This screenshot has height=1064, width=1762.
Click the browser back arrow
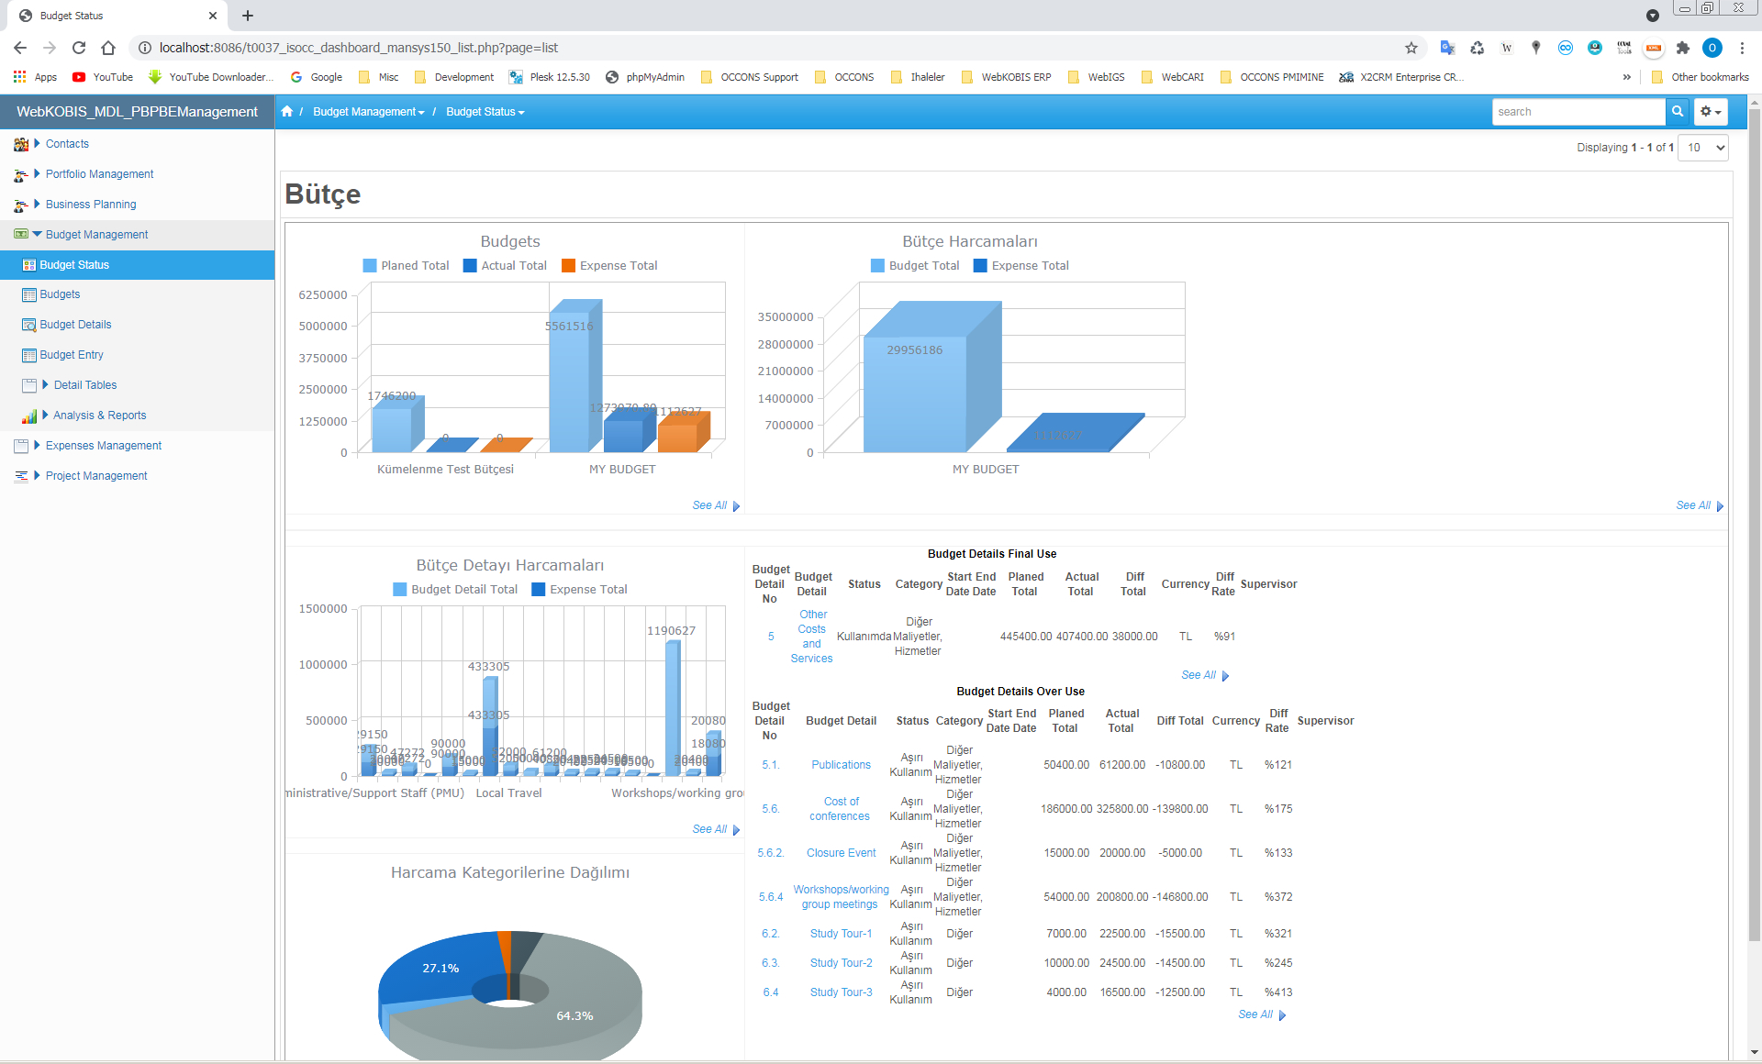coord(20,48)
